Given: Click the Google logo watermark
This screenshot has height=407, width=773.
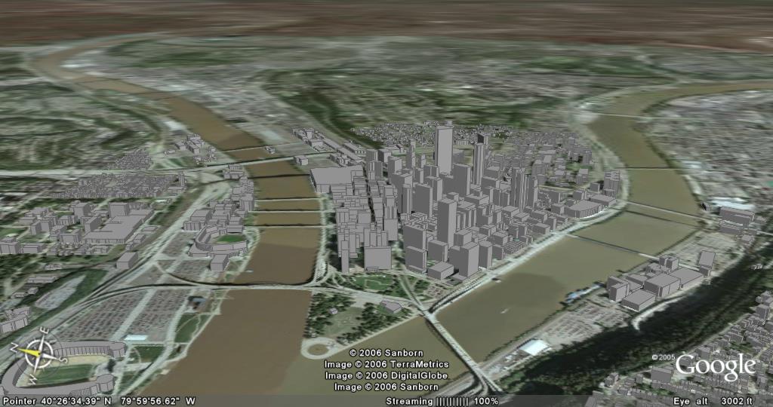Looking at the screenshot, I should pos(715,367).
